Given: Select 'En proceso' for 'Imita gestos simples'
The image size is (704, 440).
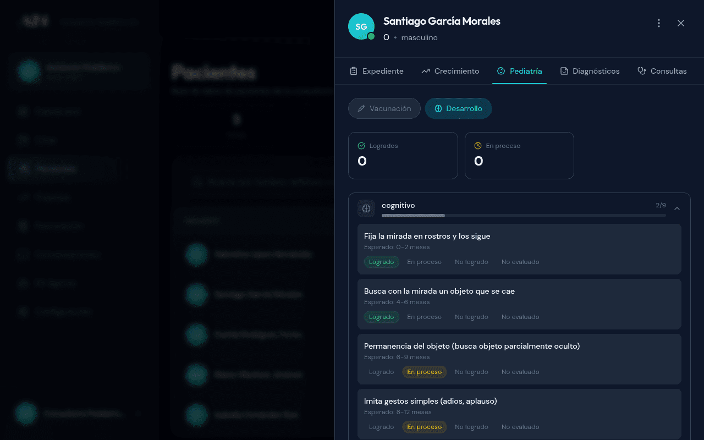Looking at the screenshot, I should point(424,427).
